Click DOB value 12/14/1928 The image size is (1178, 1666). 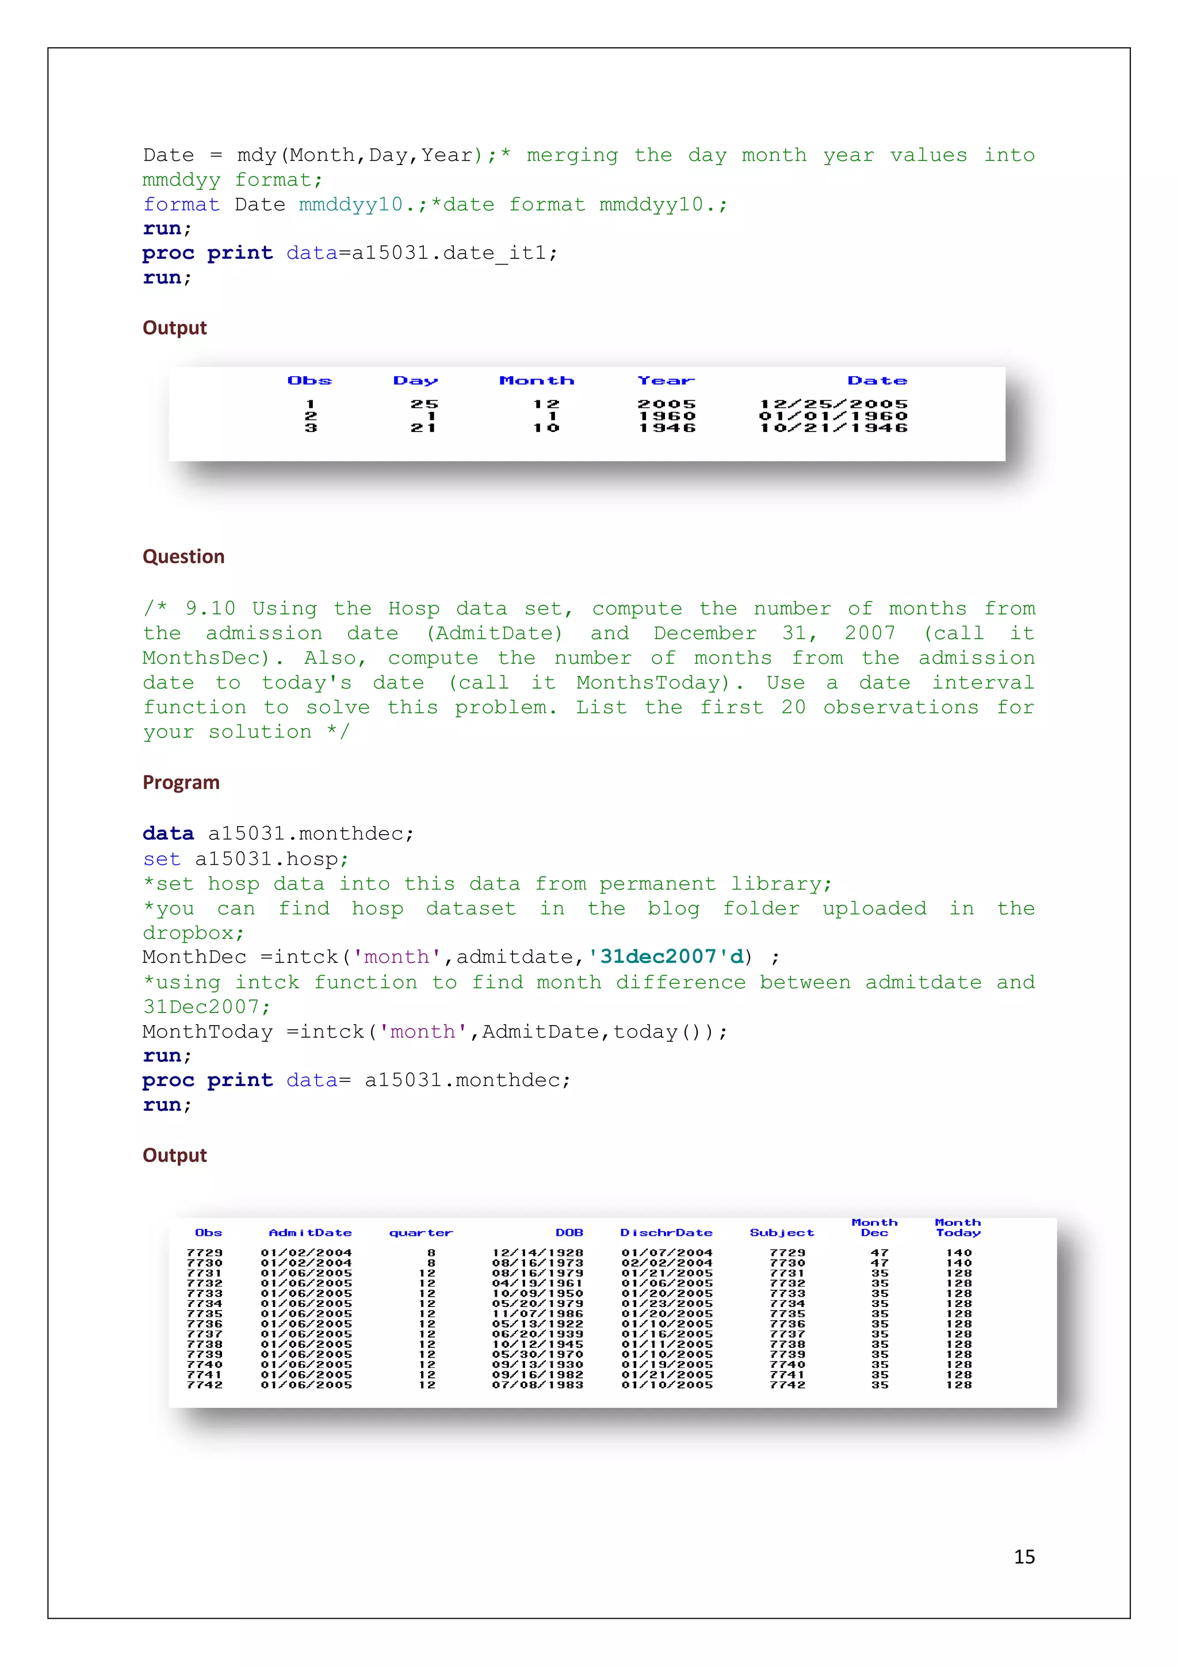point(537,1253)
